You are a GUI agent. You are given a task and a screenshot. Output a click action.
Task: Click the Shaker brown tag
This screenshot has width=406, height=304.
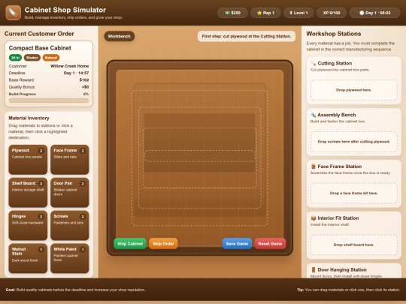click(x=32, y=58)
